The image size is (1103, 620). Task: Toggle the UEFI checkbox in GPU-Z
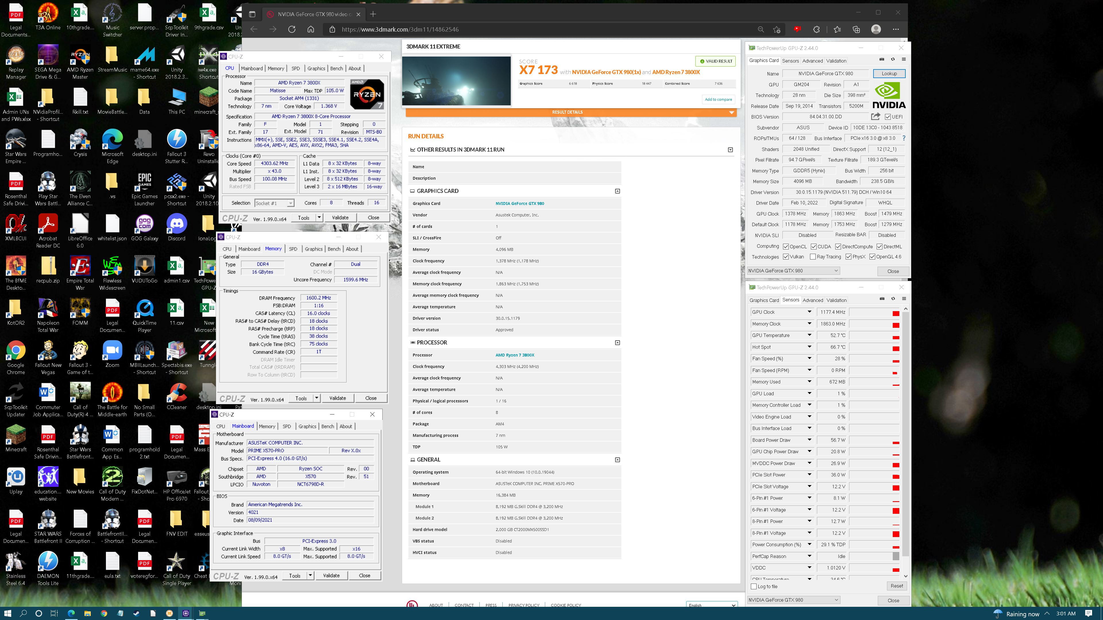pyautogui.click(x=888, y=117)
